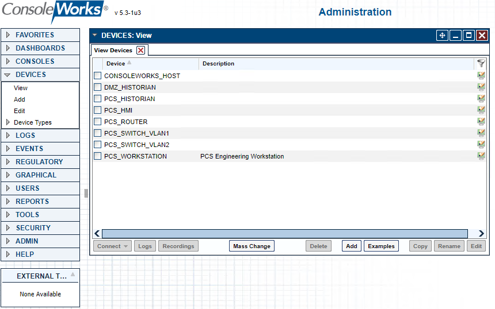Expand the REGULATORY menu section

tap(40, 162)
